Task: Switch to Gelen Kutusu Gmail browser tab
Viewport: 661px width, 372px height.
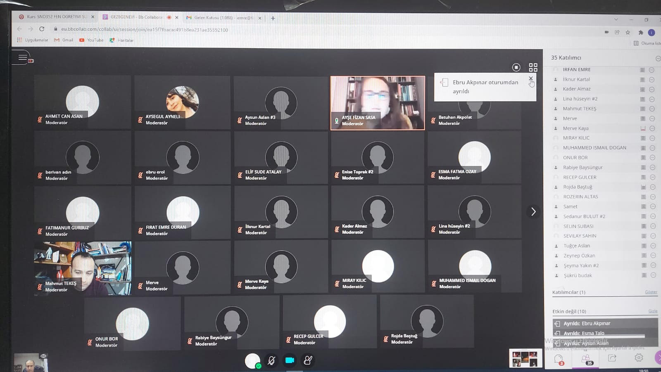Action: tap(224, 18)
